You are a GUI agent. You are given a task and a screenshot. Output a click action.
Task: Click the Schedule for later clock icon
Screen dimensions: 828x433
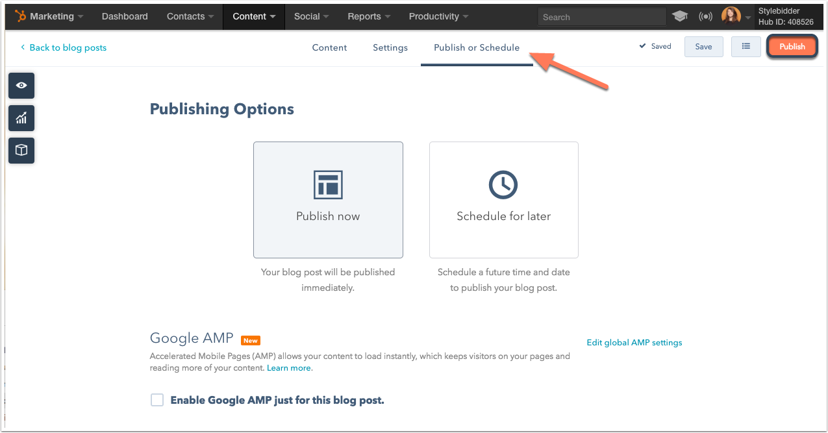[503, 185]
